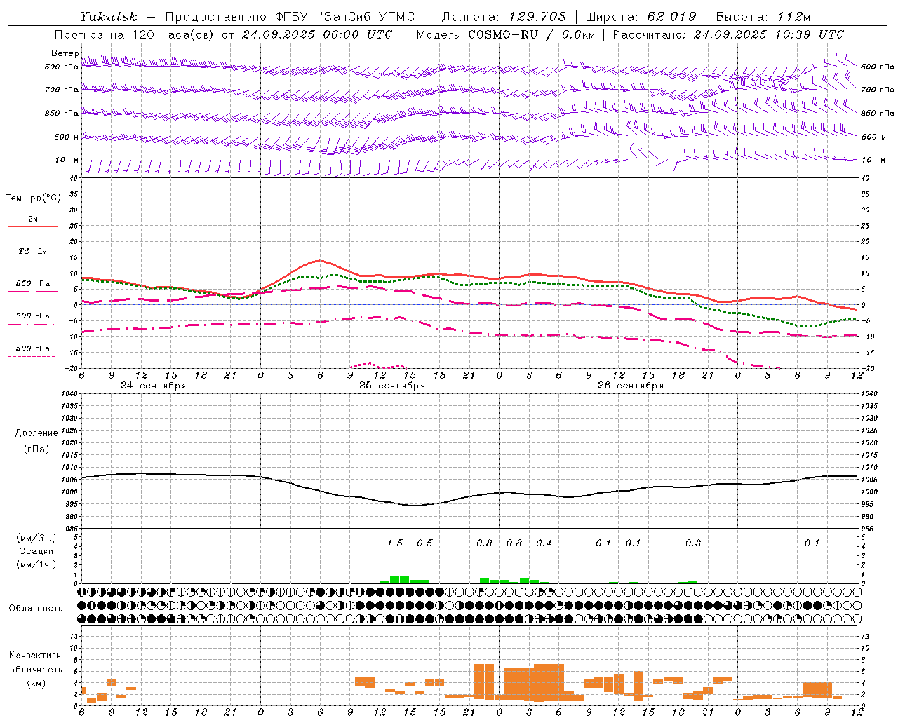Viewport: 898px width, 718px height.
Task: Click the "1.5" three-hour precipitation value
Action: 395,543
